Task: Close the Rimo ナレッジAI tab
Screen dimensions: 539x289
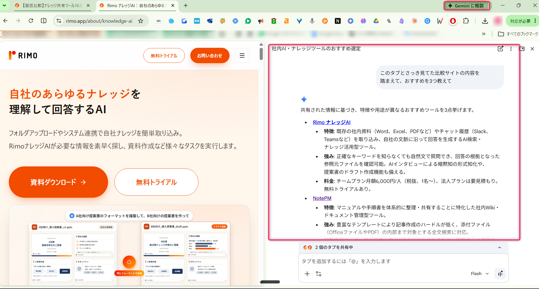Action: coord(173,5)
